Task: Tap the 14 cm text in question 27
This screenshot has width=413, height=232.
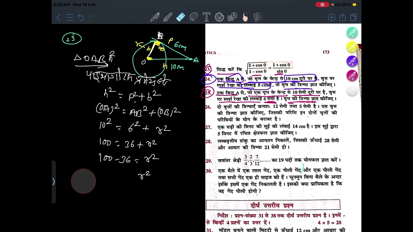Action: pyautogui.click(x=299, y=126)
